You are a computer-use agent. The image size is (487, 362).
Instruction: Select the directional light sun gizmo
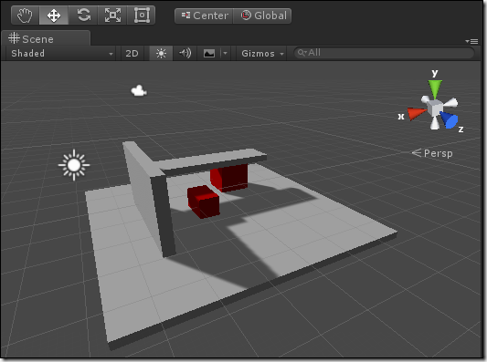74,165
